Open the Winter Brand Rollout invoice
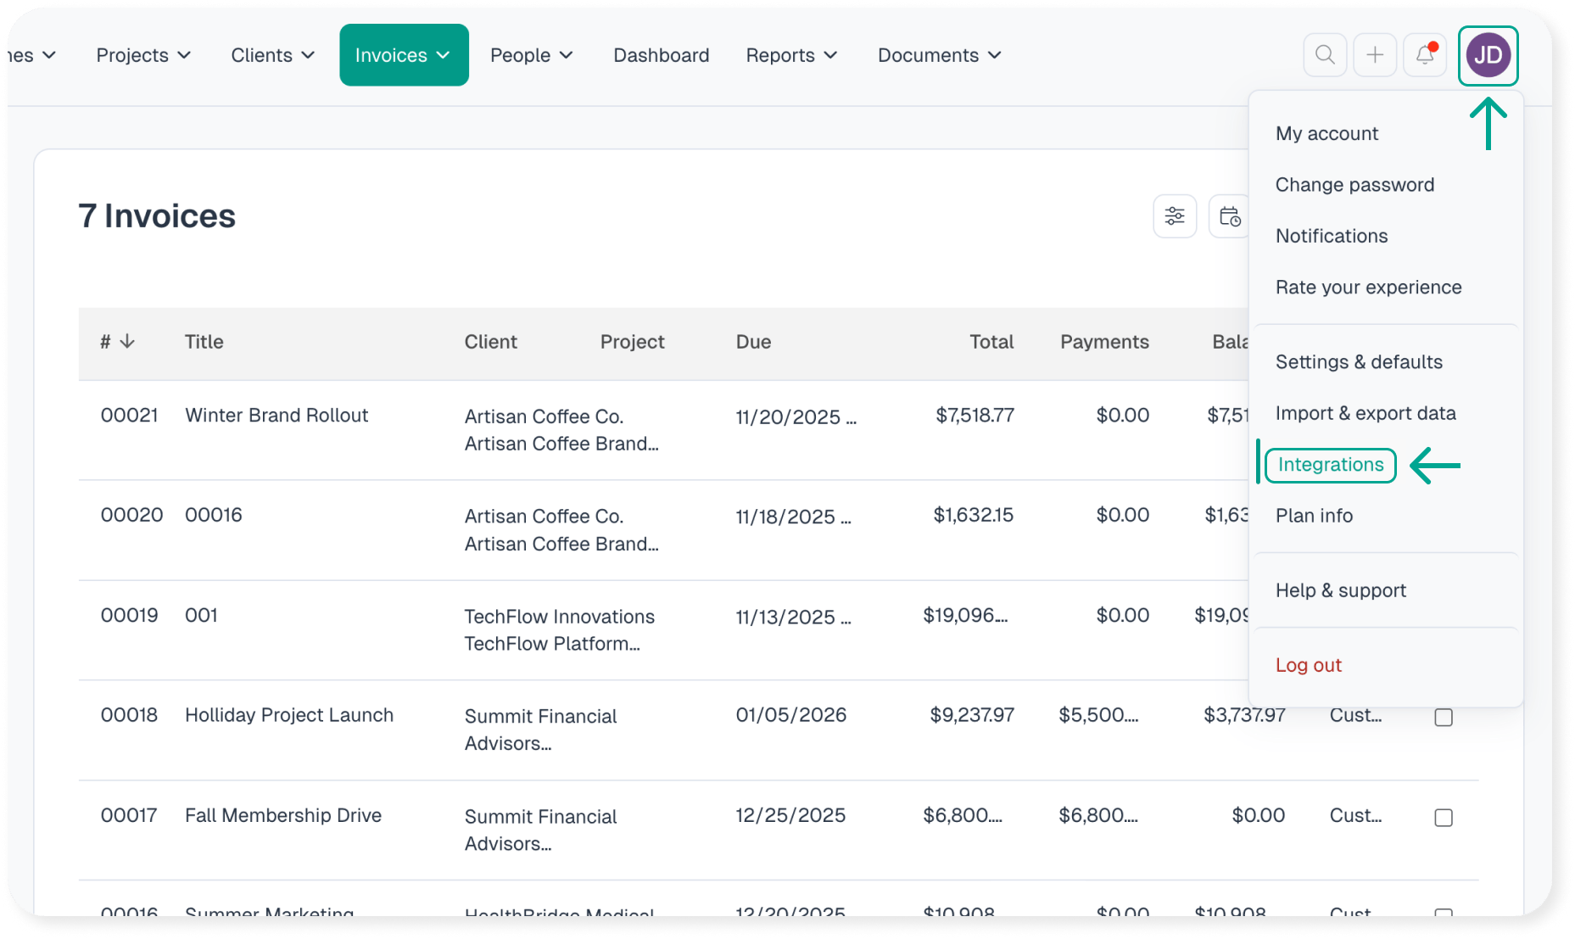1575x939 pixels. coord(276,416)
